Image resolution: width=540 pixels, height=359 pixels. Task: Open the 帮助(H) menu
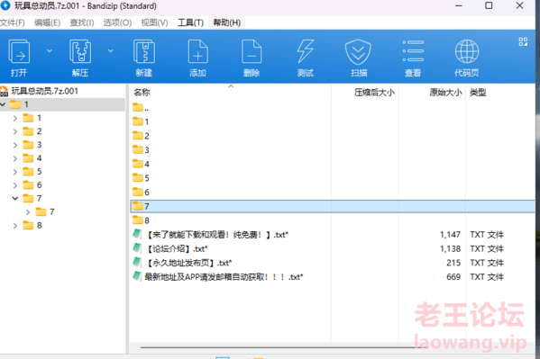227,22
